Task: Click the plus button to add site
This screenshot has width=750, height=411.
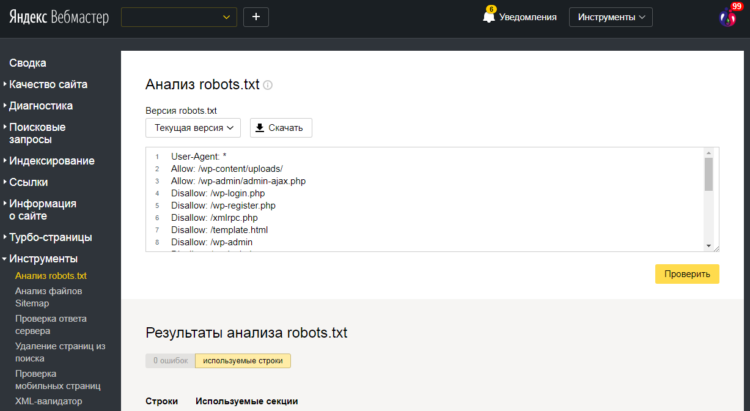Action: [256, 17]
